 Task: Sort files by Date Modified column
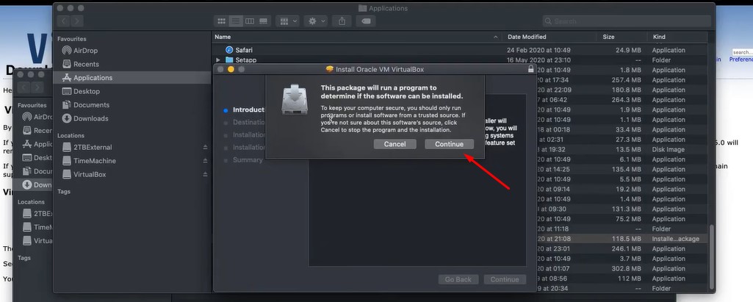[527, 37]
